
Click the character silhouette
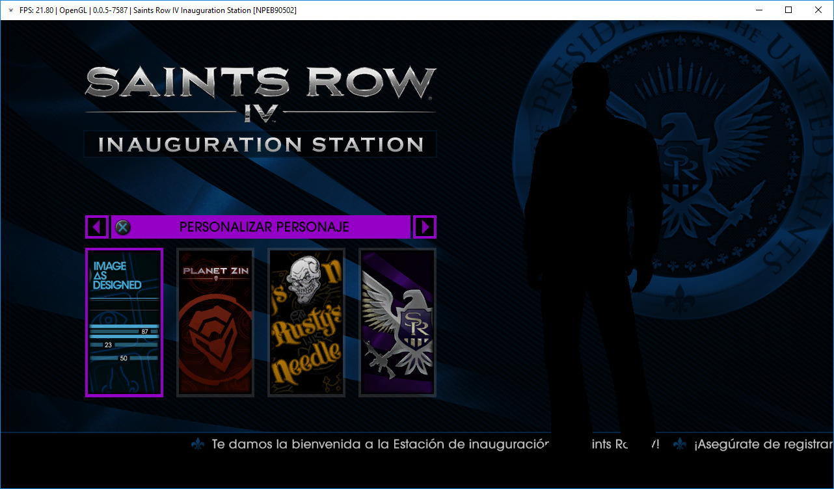(595, 254)
